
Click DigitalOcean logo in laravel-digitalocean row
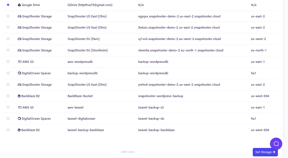(x=19, y=119)
